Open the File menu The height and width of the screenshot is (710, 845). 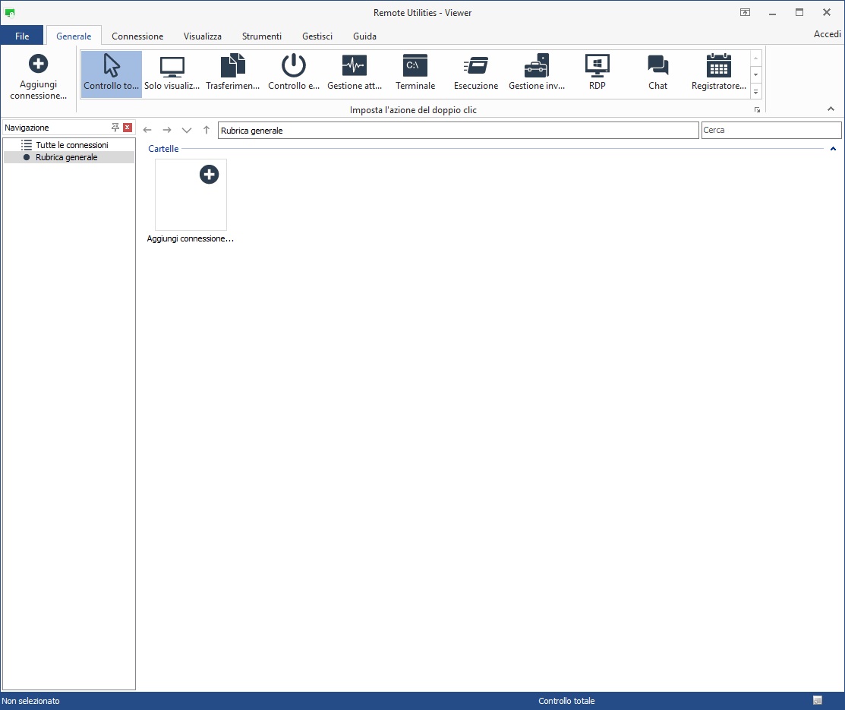[22, 36]
